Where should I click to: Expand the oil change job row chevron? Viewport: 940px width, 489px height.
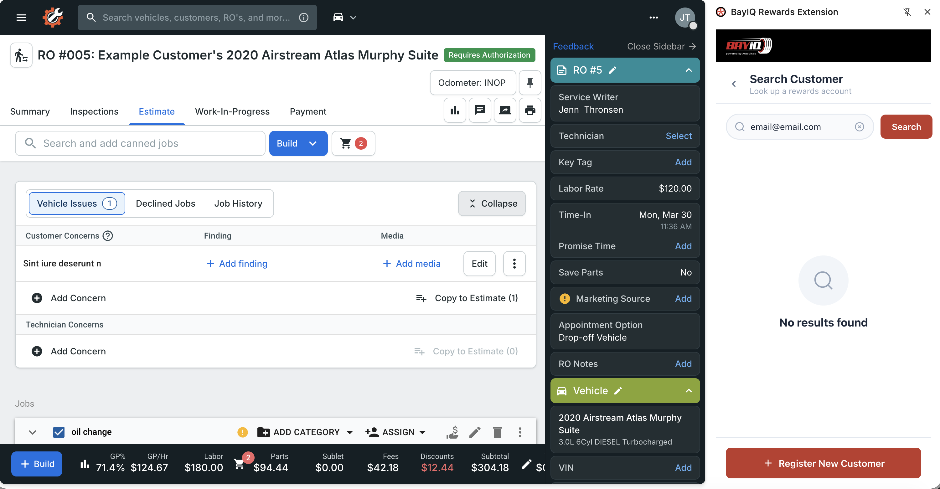click(x=33, y=432)
